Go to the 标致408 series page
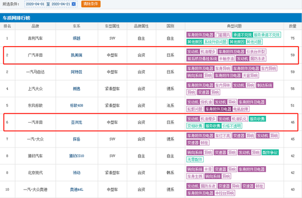 pos(76,106)
